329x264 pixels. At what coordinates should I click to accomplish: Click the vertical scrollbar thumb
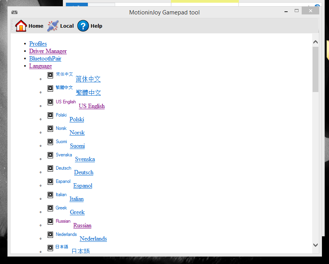[315, 69]
